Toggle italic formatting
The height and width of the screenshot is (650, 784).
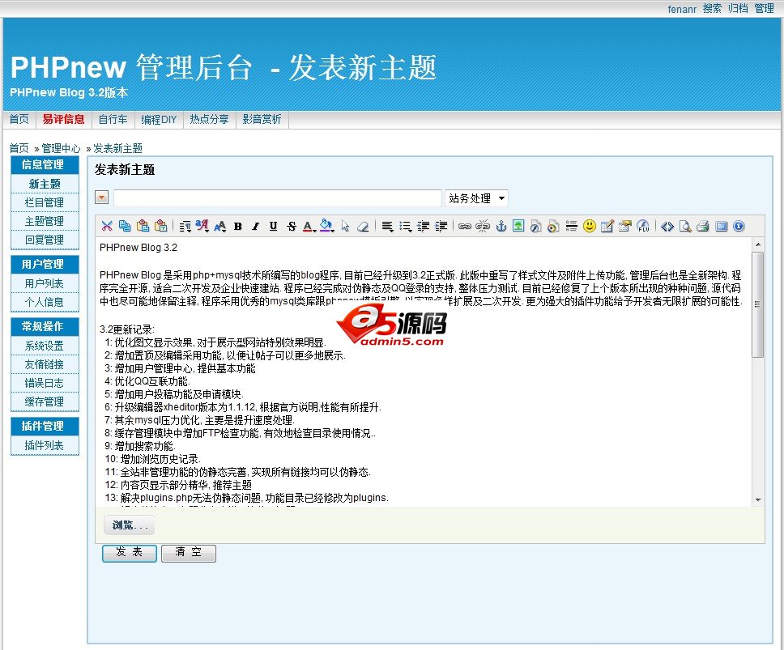pos(255,227)
